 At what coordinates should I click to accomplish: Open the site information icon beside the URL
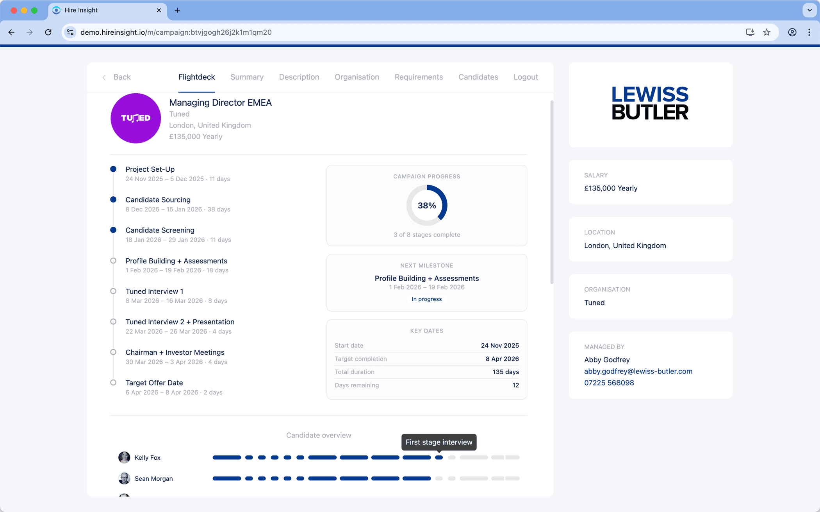pos(70,32)
